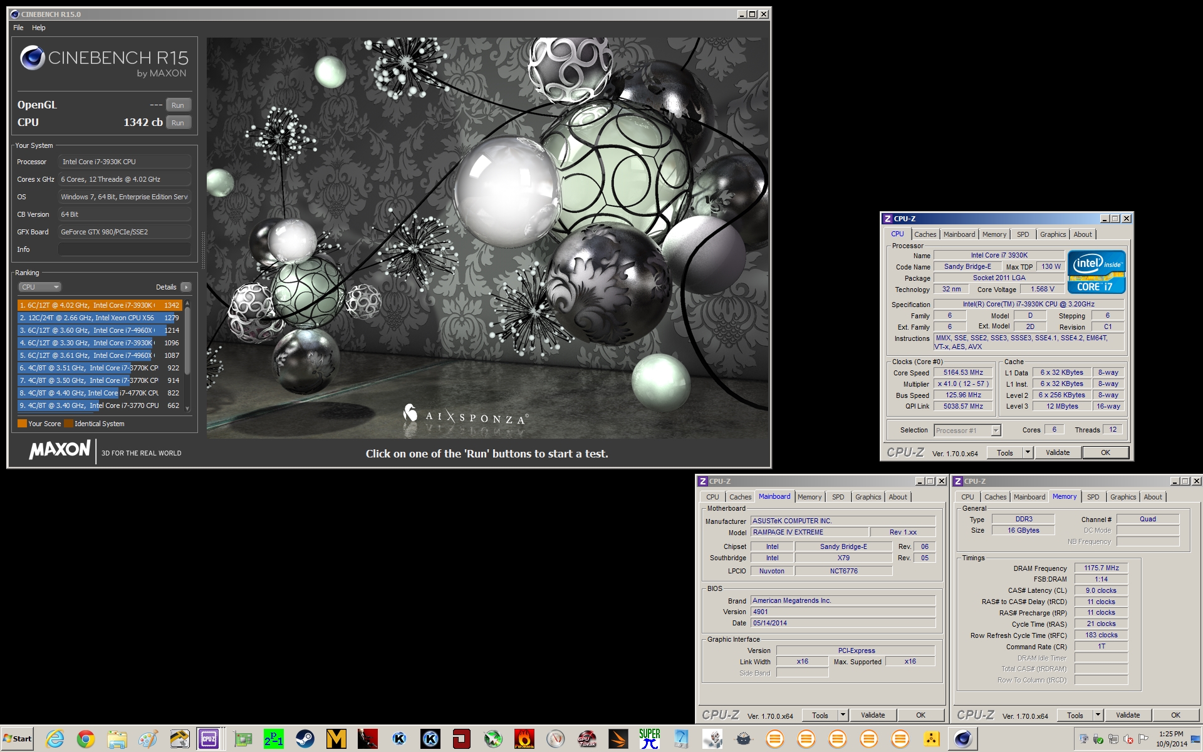The image size is (1203, 752).
Task: Open Tools dropdown arrow in CPU-Z Memory window
Action: click(1098, 715)
